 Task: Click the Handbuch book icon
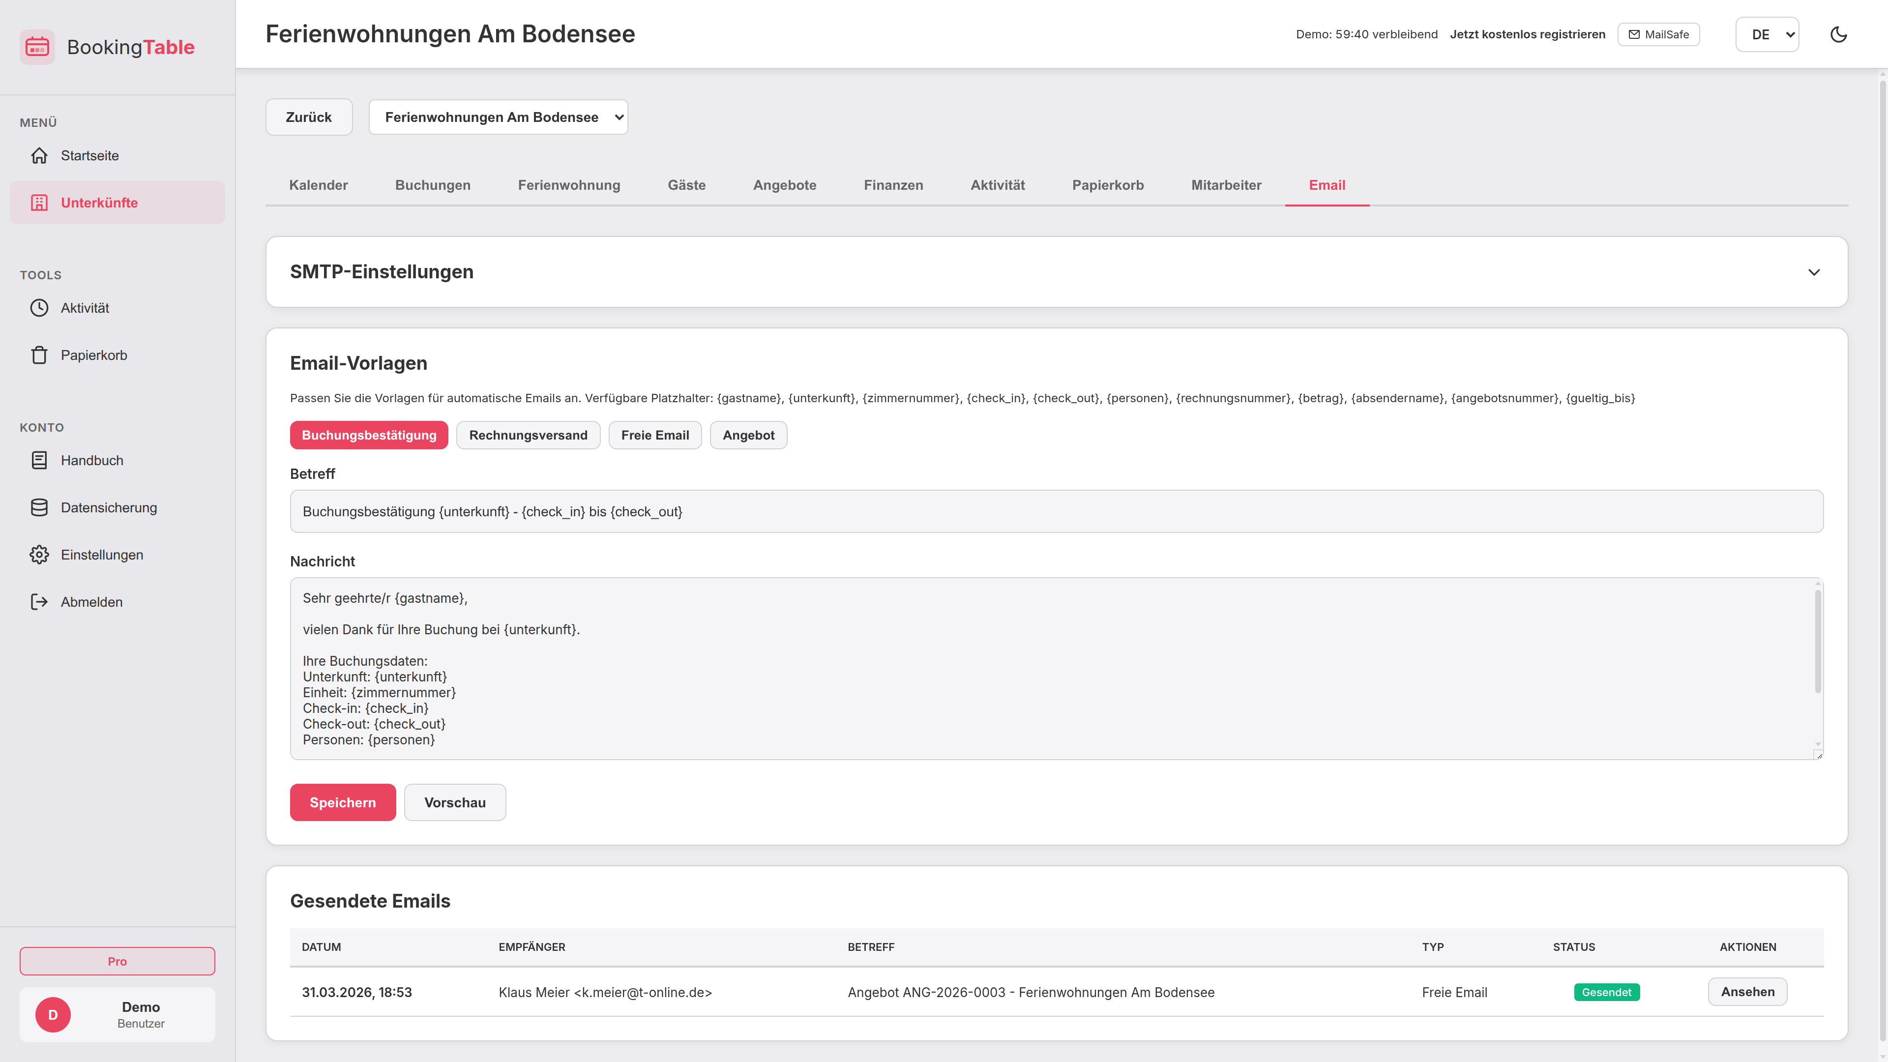click(39, 460)
